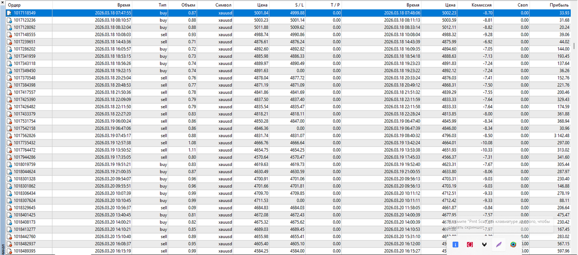This screenshot has height=255, width=578.
Task: Click the order icon for row 1017286202
Action: click(x=9, y=49)
